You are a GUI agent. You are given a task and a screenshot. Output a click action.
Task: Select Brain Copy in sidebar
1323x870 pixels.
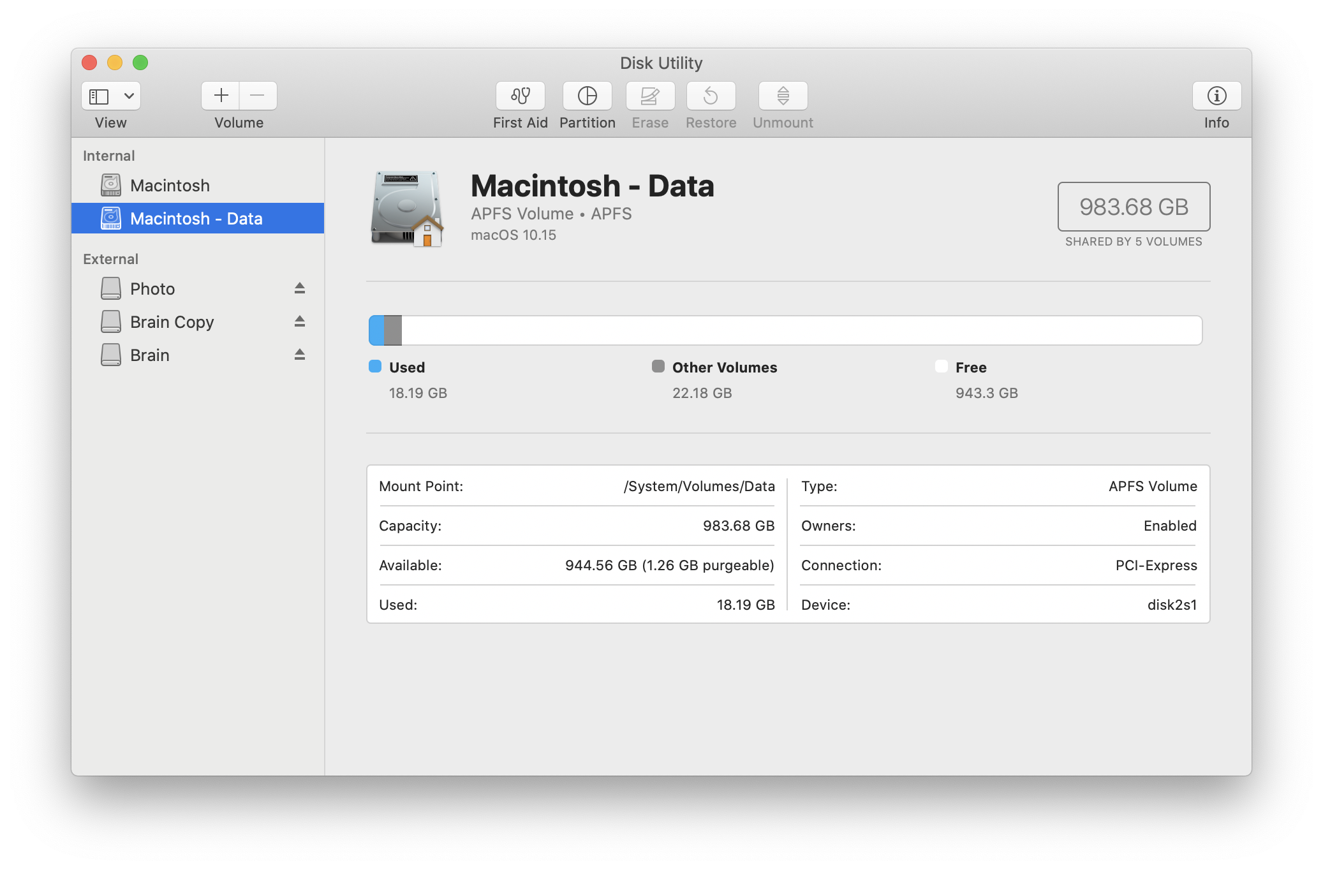(x=172, y=322)
